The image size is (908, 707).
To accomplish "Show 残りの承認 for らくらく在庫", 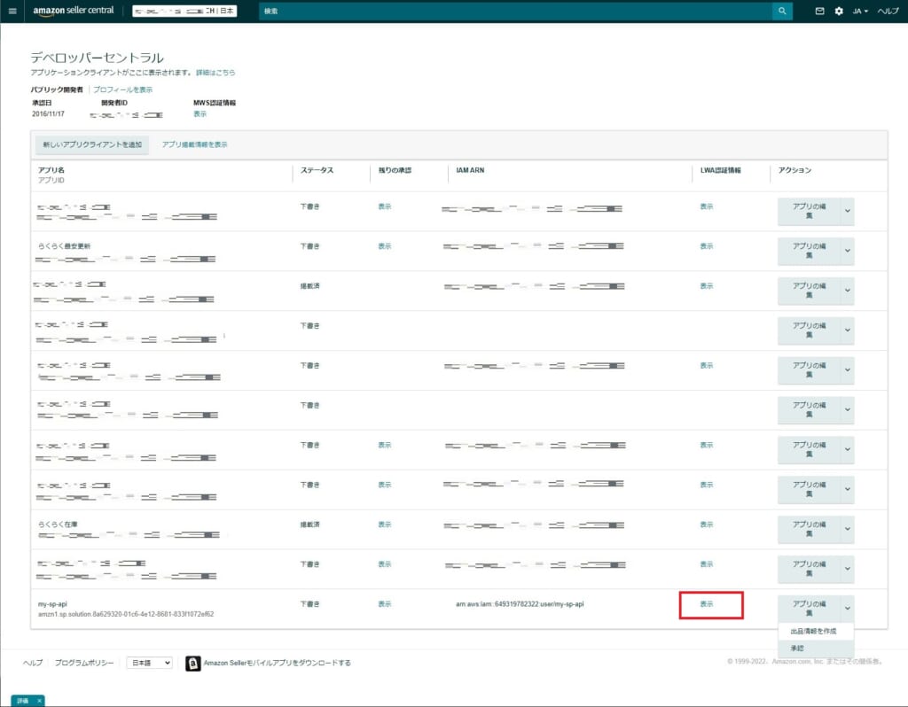I will click(x=385, y=524).
